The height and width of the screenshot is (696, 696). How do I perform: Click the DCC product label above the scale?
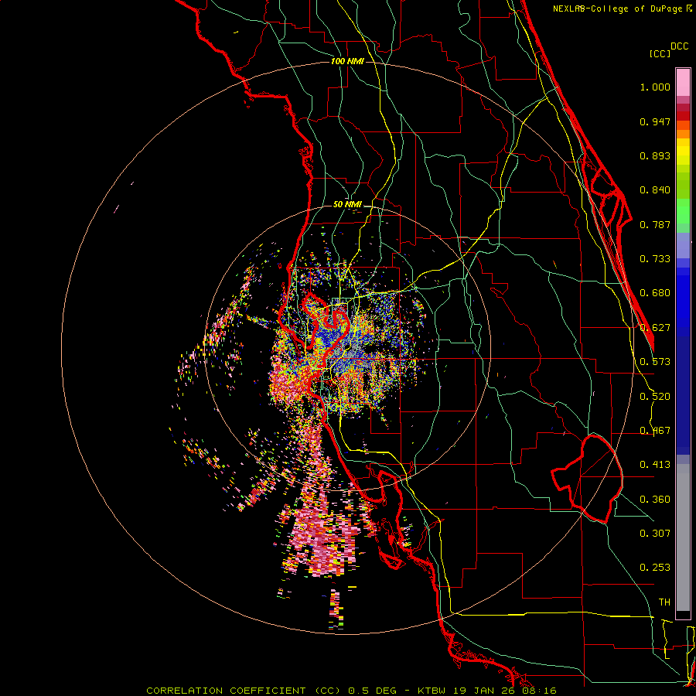pyautogui.click(x=680, y=46)
